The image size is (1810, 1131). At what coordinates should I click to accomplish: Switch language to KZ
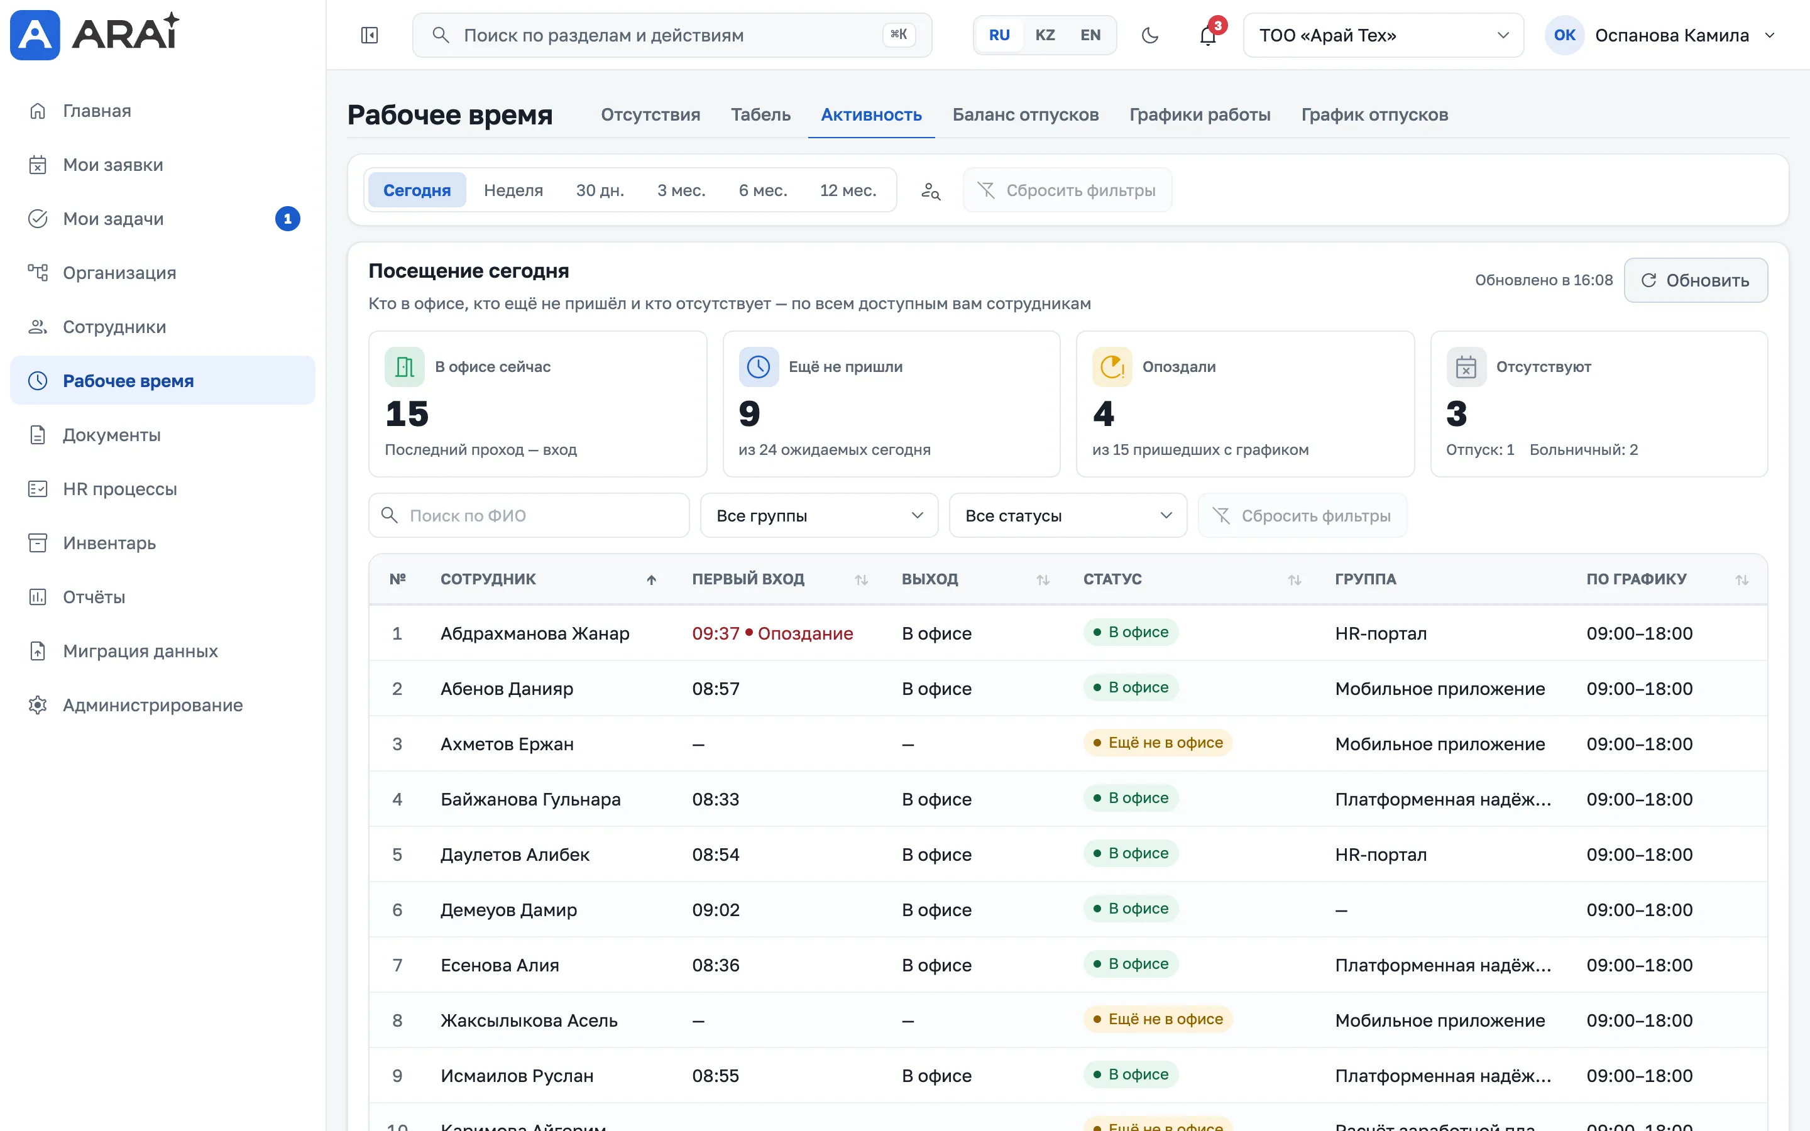point(1045,35)
